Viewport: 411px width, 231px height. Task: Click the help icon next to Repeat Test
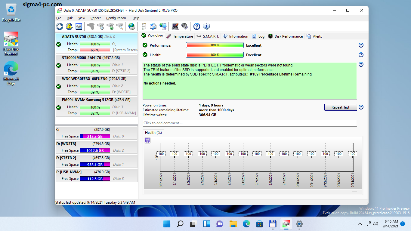[361, 107]
